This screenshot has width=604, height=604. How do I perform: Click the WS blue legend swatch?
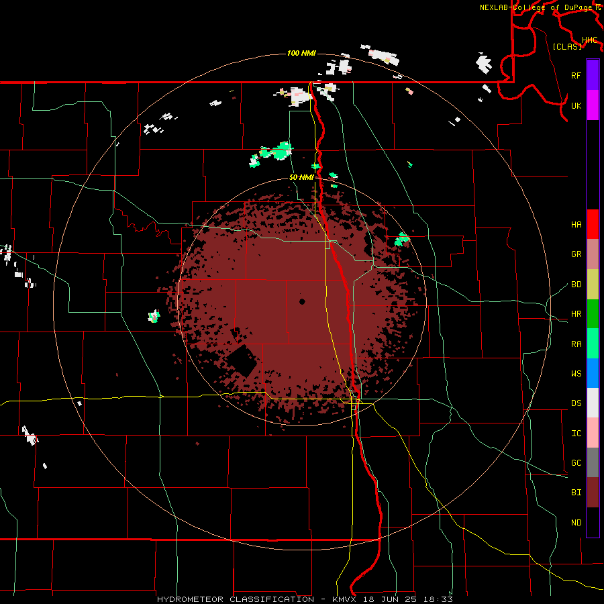593,373
